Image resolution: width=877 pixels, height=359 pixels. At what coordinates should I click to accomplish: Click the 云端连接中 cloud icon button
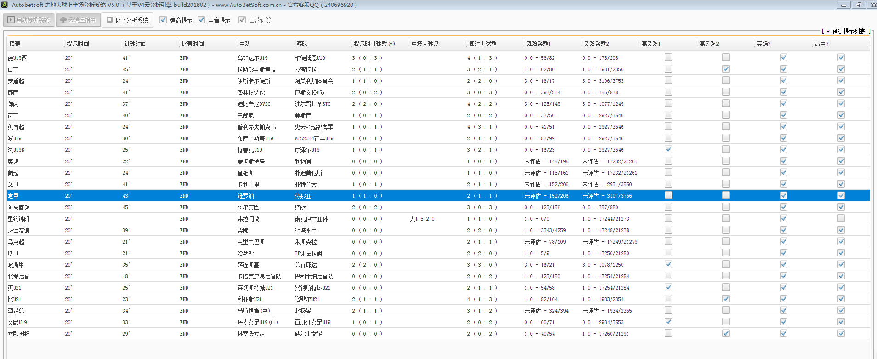(x=64, y=20)
